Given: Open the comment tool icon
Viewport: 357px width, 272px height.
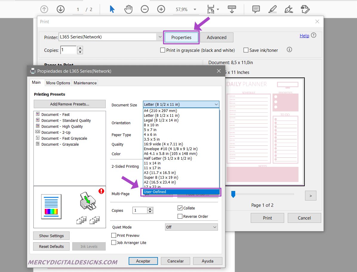Looking at the screenshot, I should click(x=256, y=9).
